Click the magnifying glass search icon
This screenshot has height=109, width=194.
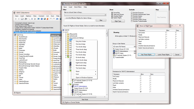point(29,19)
